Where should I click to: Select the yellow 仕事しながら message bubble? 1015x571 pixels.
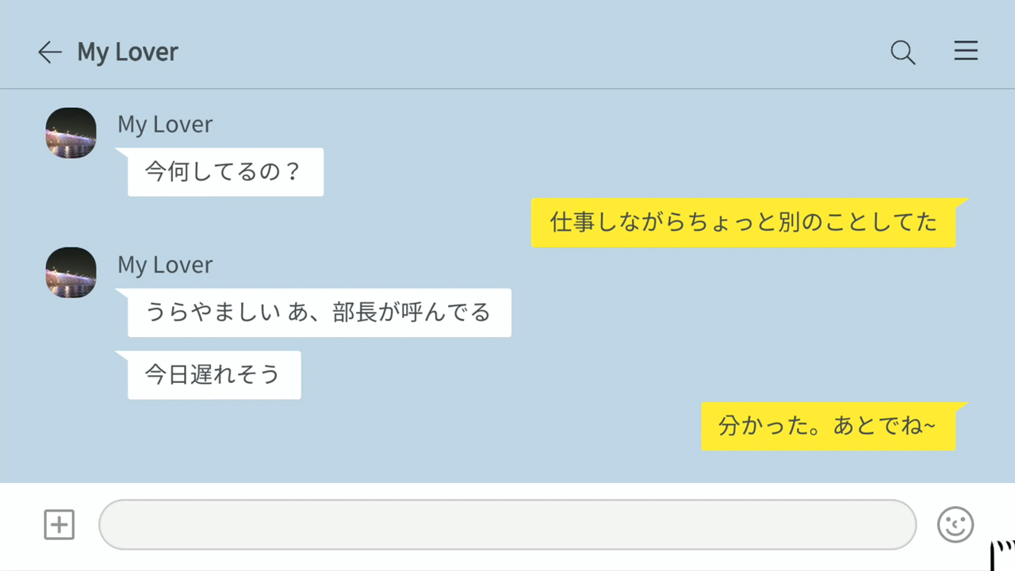pyautogui.click(x=743, y=222)
